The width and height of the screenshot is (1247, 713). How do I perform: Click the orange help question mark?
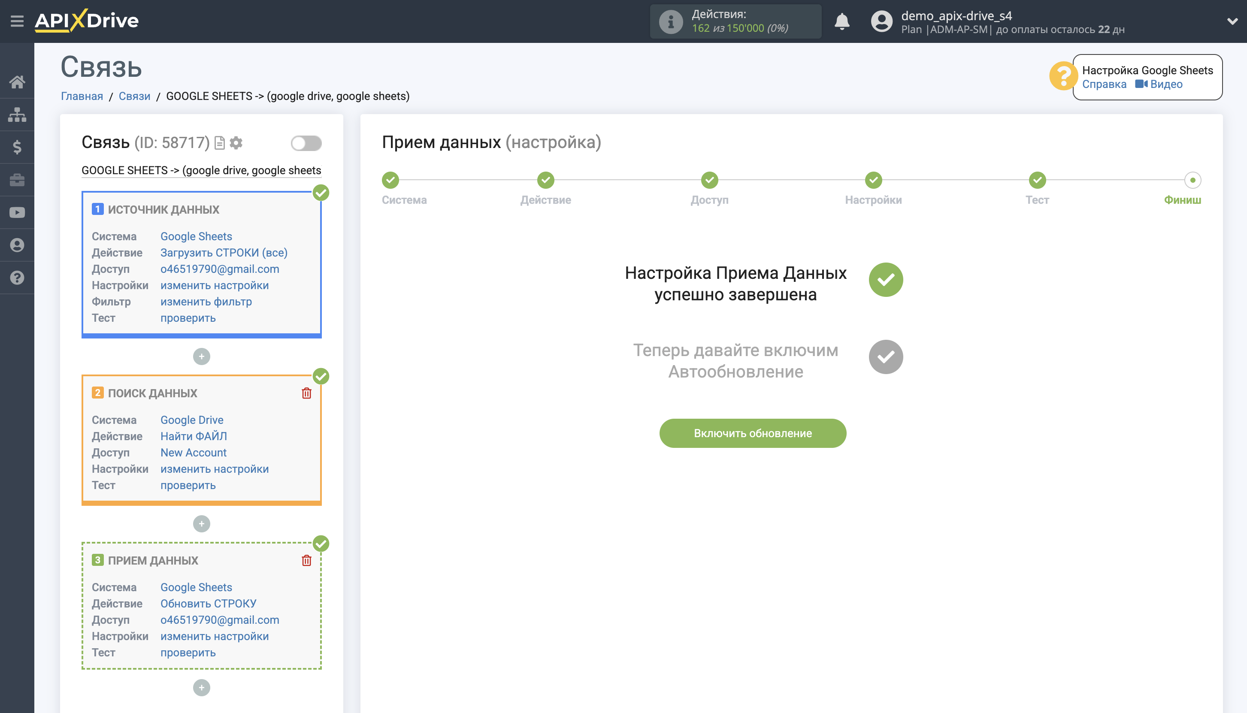(x=1063, y=76)
